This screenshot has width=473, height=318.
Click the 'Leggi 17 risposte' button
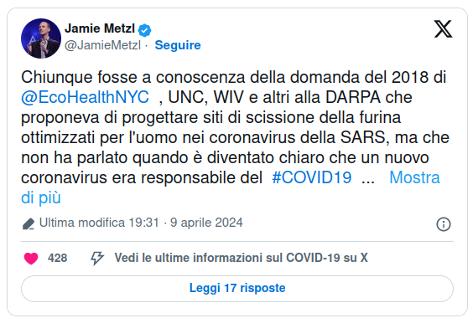coord(237,289)
